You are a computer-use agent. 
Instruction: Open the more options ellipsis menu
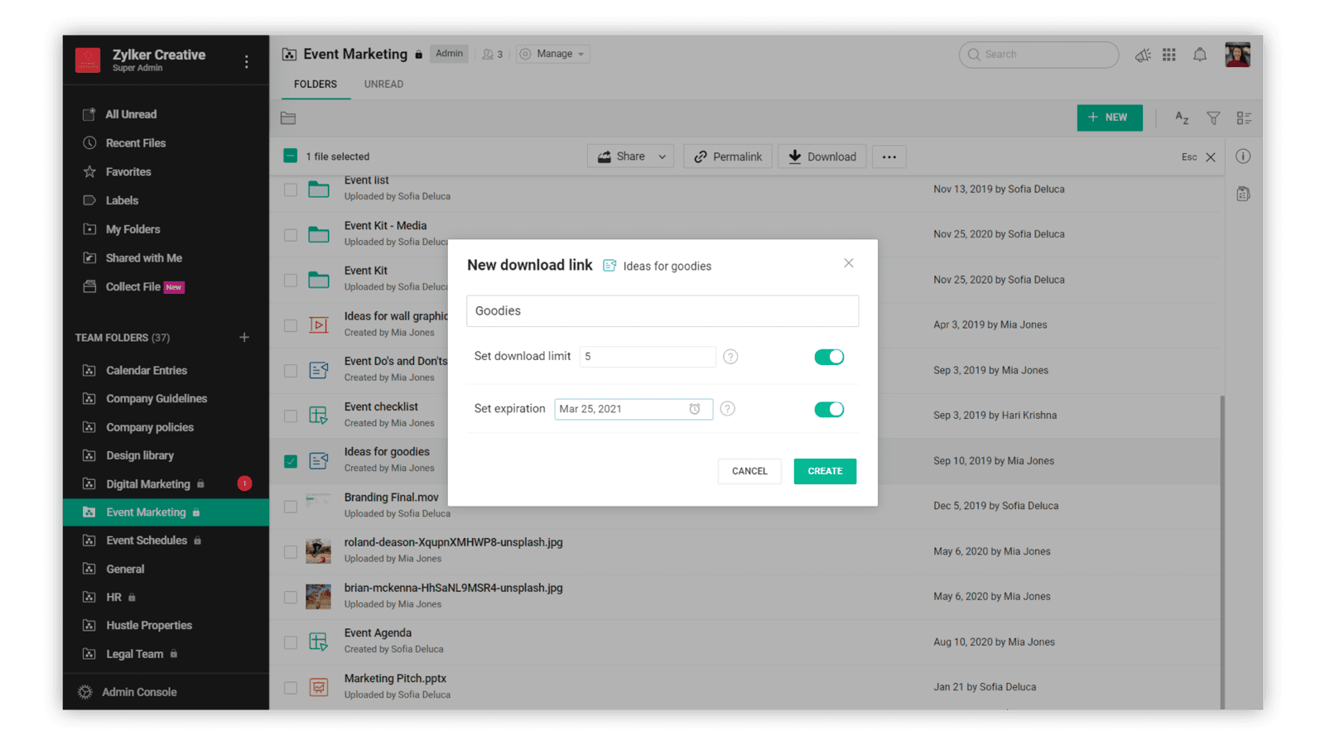889,156
